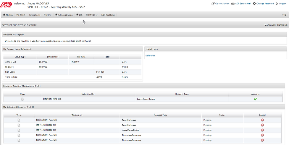Image resolution: width=289 pixels, height=145 pixels.
Task: Click the My Current Leave Balance(s) heading
Action: pos(17,49)
